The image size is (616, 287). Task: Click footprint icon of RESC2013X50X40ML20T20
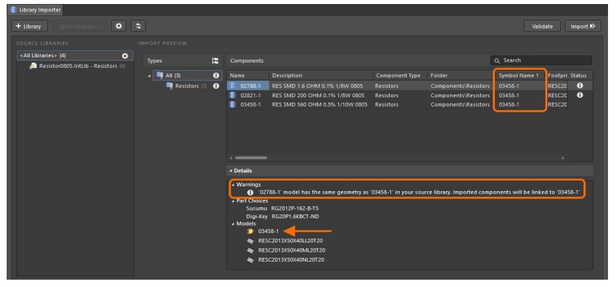[x=250, y=250]
